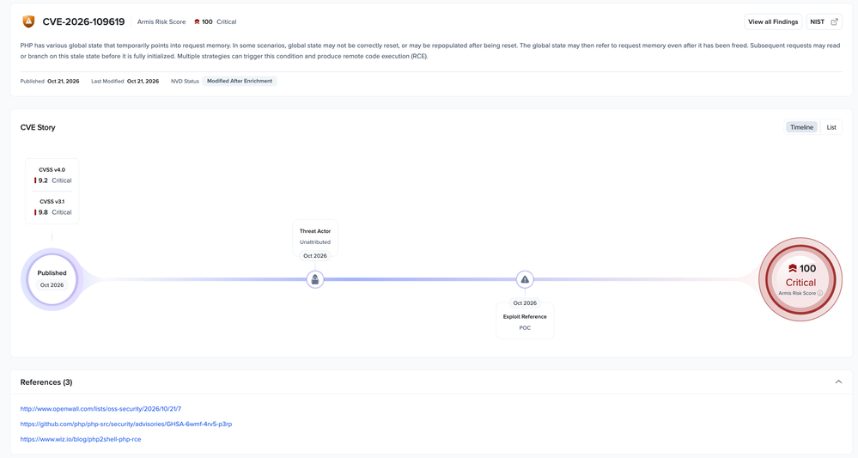Open the NIST button

click(824, 21)
